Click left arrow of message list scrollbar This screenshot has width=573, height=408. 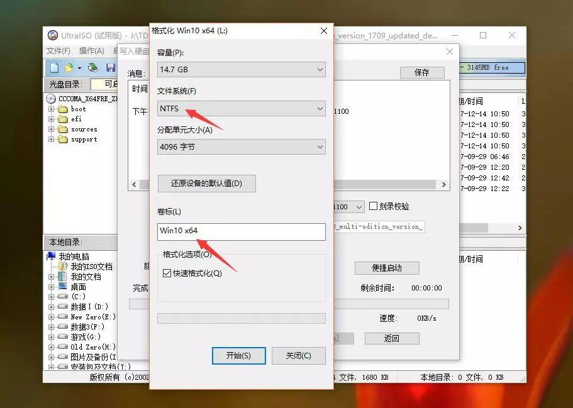[134, 184]
